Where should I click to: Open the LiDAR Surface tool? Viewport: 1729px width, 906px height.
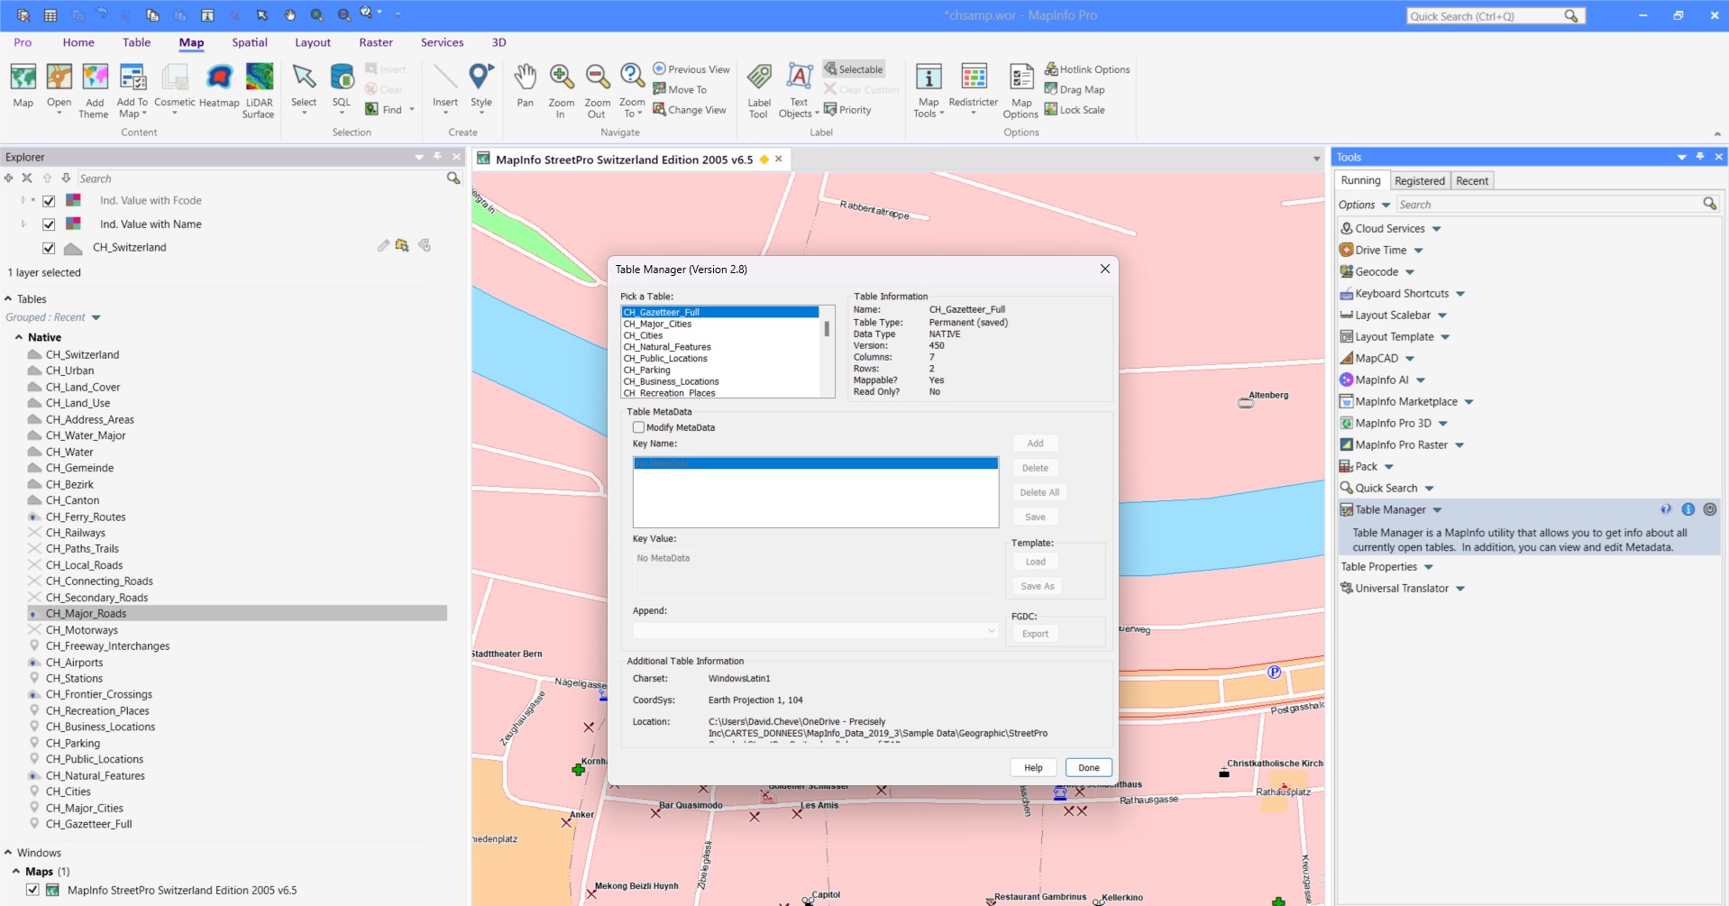point(259,90)
